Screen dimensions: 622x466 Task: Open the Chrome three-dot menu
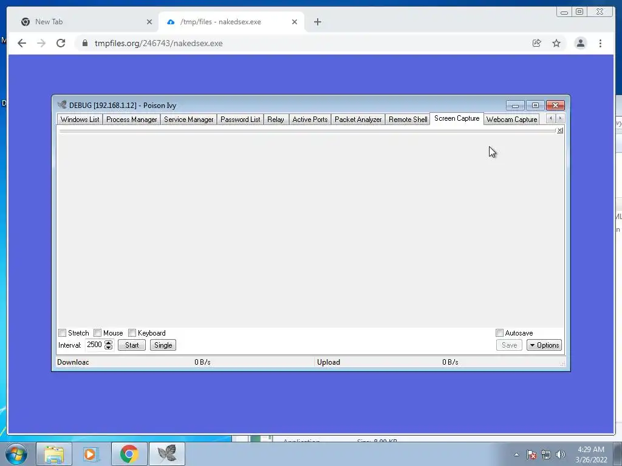pos(600,43)
